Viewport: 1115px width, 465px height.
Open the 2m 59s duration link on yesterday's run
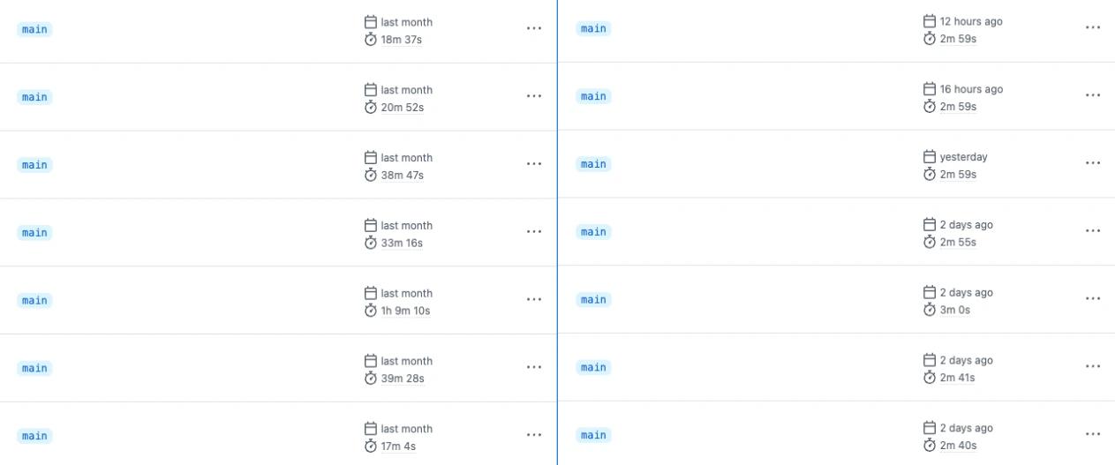pos(958,175)
